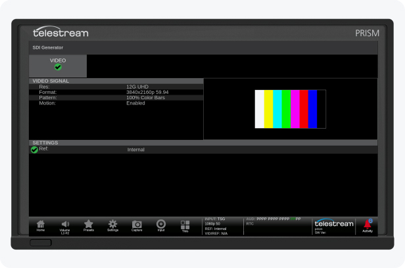This screenshot has height=268, width=405.
Task: Click the REF: Internal status line
Action: click(216, 229)
